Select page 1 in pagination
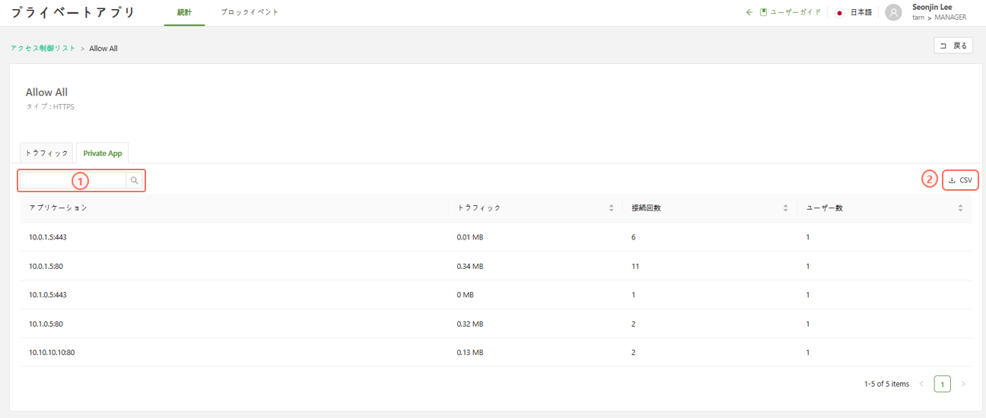986x418 pixels. tap(942, 385)
